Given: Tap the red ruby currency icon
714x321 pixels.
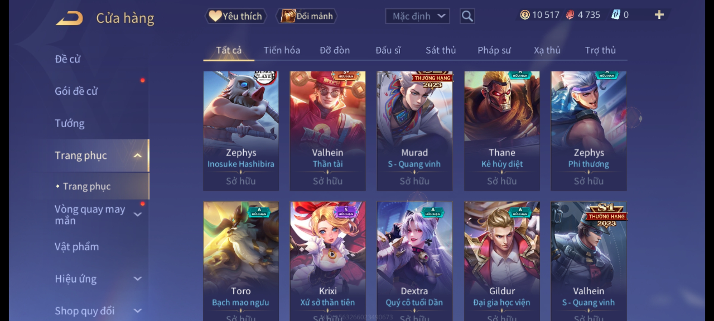Looking at the screenshot, I should click(570, 15).
